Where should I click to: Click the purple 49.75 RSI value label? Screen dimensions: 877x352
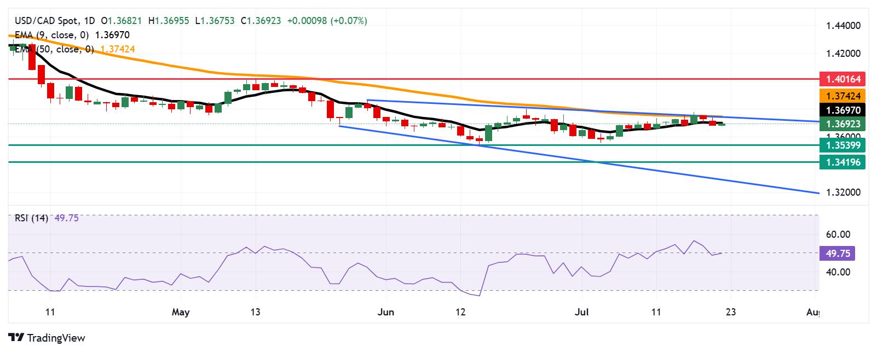tap(837, 253)
